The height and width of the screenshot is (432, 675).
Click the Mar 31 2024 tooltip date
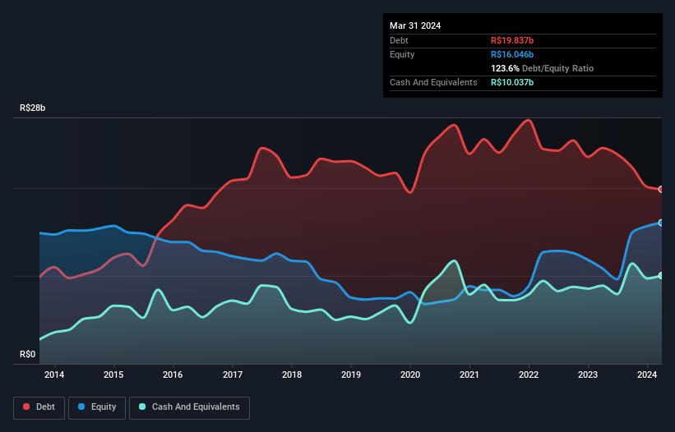point(415,25)
